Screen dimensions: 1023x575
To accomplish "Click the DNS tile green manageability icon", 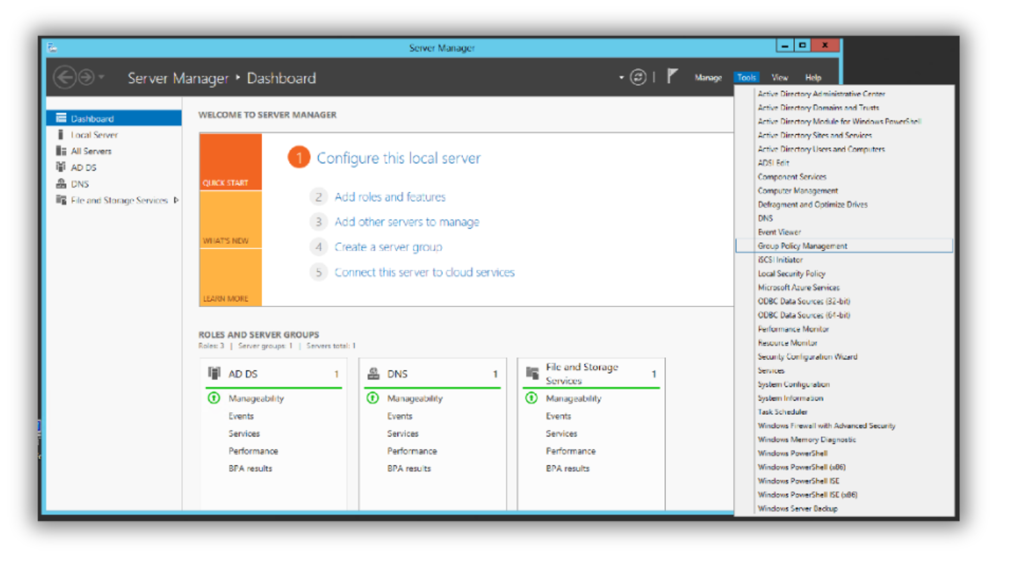I will tap(373, 398).
